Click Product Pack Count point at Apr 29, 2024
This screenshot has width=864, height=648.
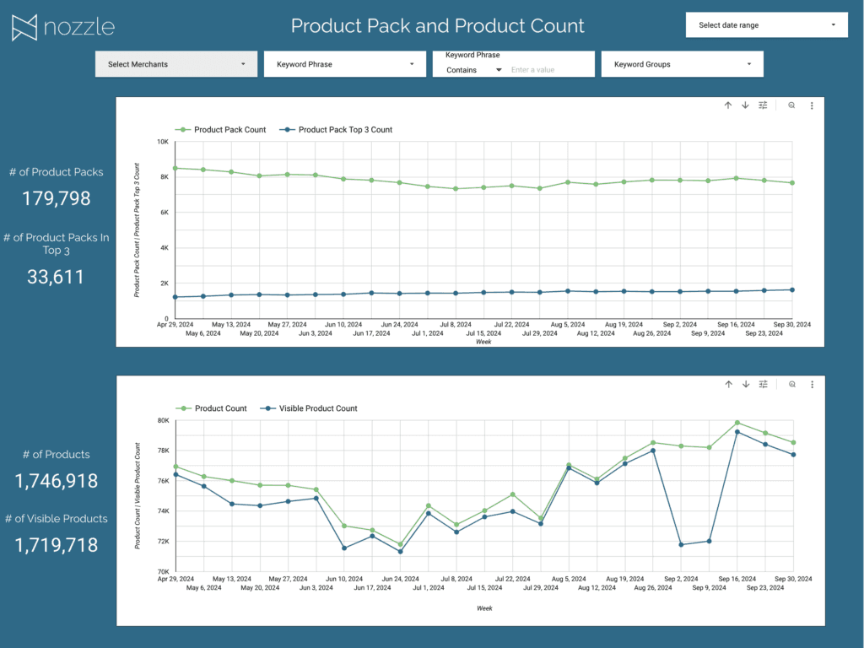point(175,168)
